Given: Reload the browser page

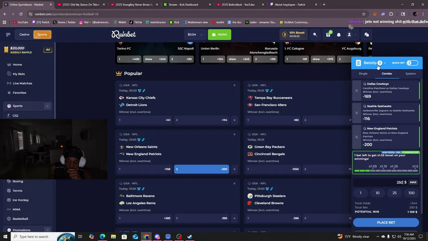Looking at the screenshot, I should click(x=21, y=14).
